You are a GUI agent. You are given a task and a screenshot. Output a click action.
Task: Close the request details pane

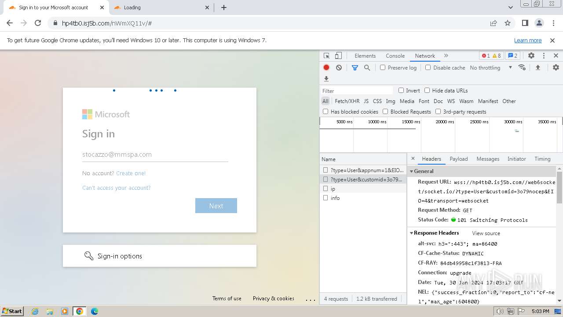(413, 158)
